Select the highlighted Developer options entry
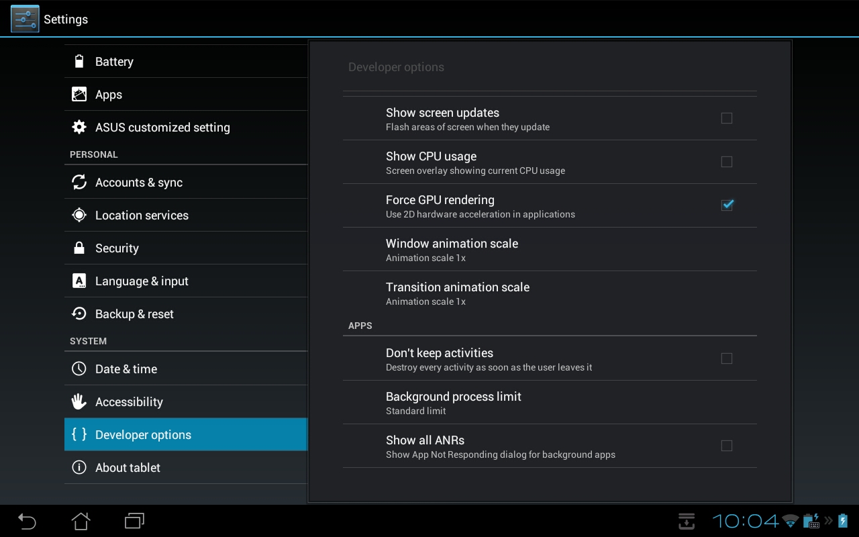859x537 pixels. coord(186,434)
